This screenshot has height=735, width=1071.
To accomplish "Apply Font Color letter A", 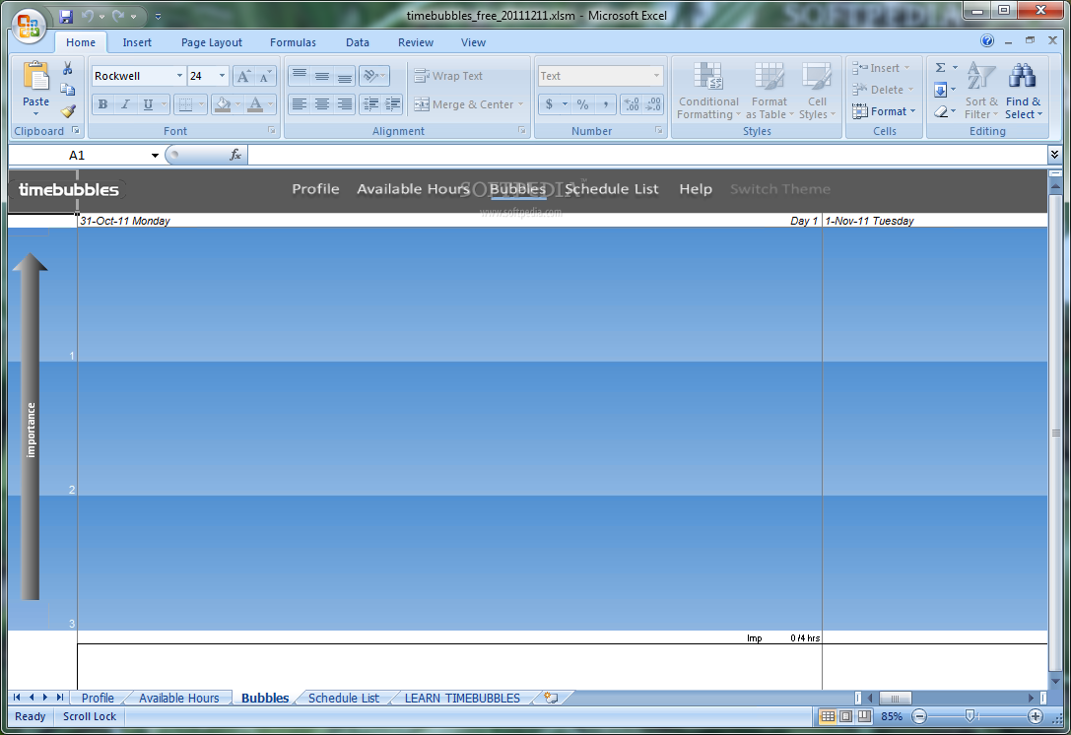I will point(255,104).
